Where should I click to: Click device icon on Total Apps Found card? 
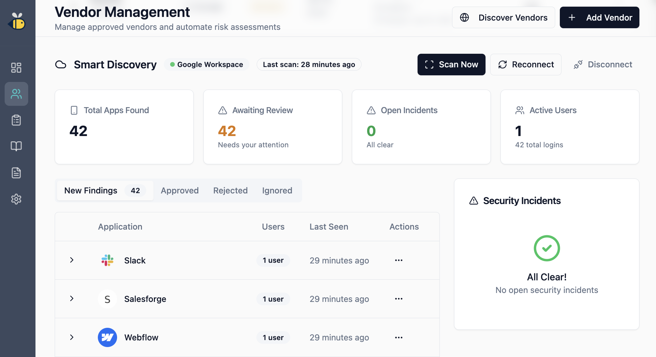74,110
